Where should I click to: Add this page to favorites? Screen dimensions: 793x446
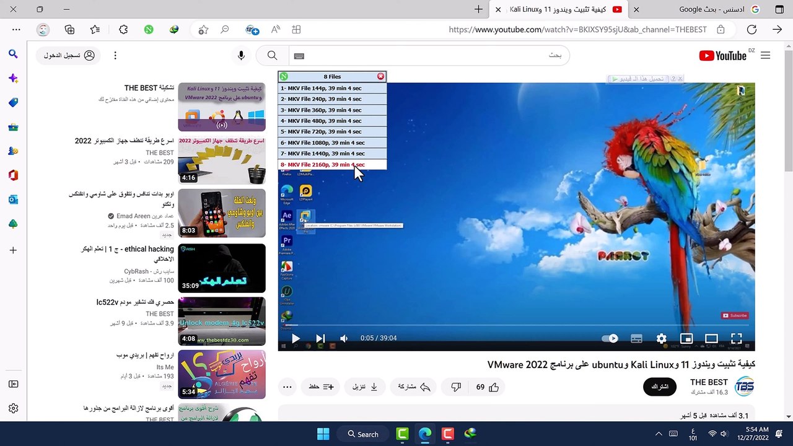[x=203, y=30]
